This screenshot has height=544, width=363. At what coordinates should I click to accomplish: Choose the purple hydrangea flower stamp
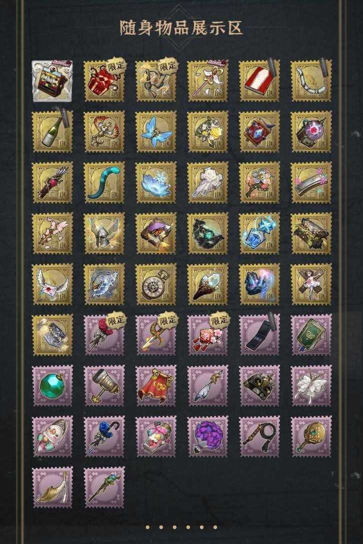(x=208, y=436)
